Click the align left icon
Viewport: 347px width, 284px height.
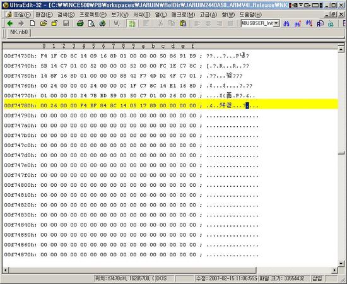[197, 23]
